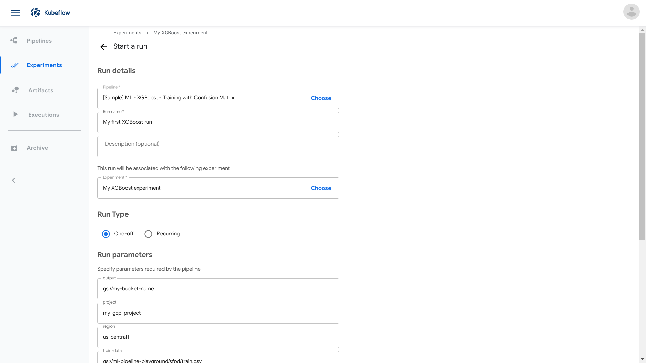Screen dimensions: 646x363
Task: Open the hamburger menu
Action: (15, 13)
